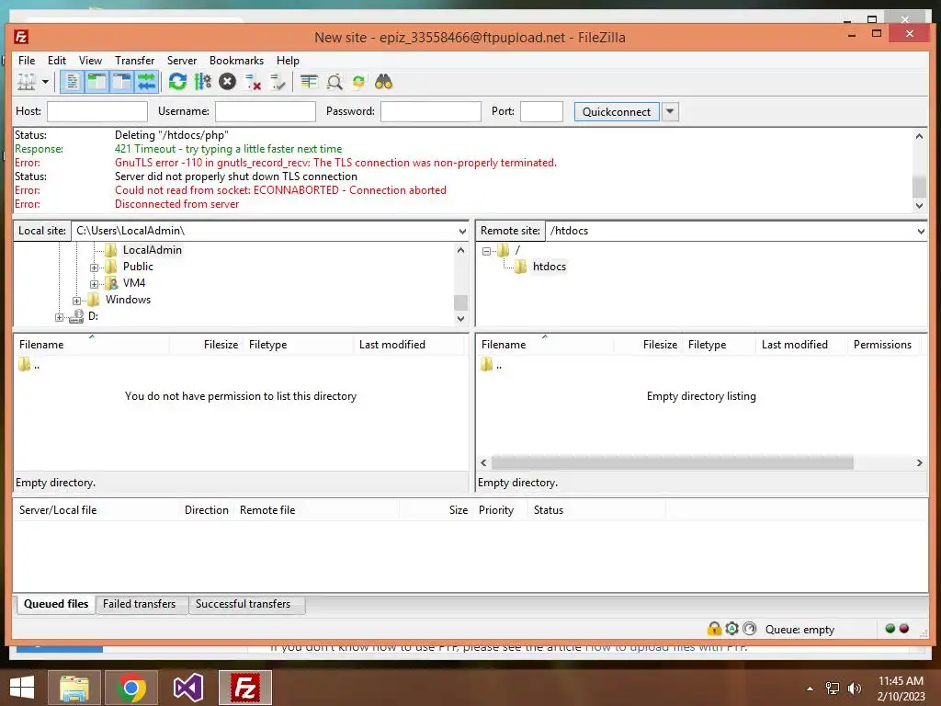Image resolution: width=941 pixels, height=706 pixels.
Task: Open the Site Manager icon
Action: (x=27, y=82)
